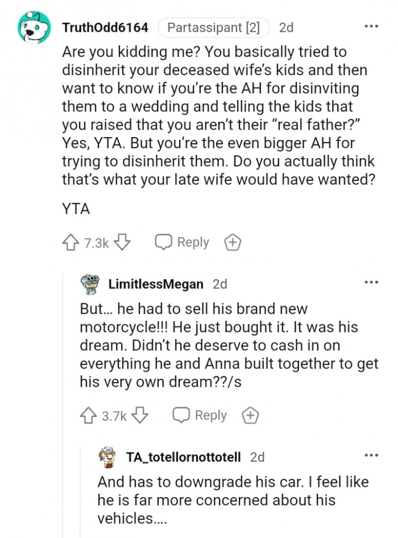The width and height of the screenshot is (398, 538).
Task: Open more options for TA_totellornottotell's comment
Action: coord(371,456)
